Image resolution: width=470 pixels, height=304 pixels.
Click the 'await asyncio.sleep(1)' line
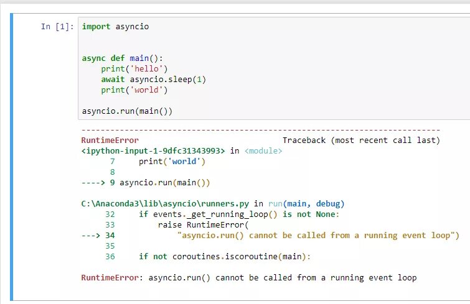point(154,80)
